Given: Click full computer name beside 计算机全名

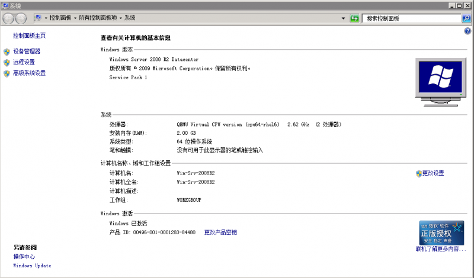Looking at the screenshot, I should (196, 182).
